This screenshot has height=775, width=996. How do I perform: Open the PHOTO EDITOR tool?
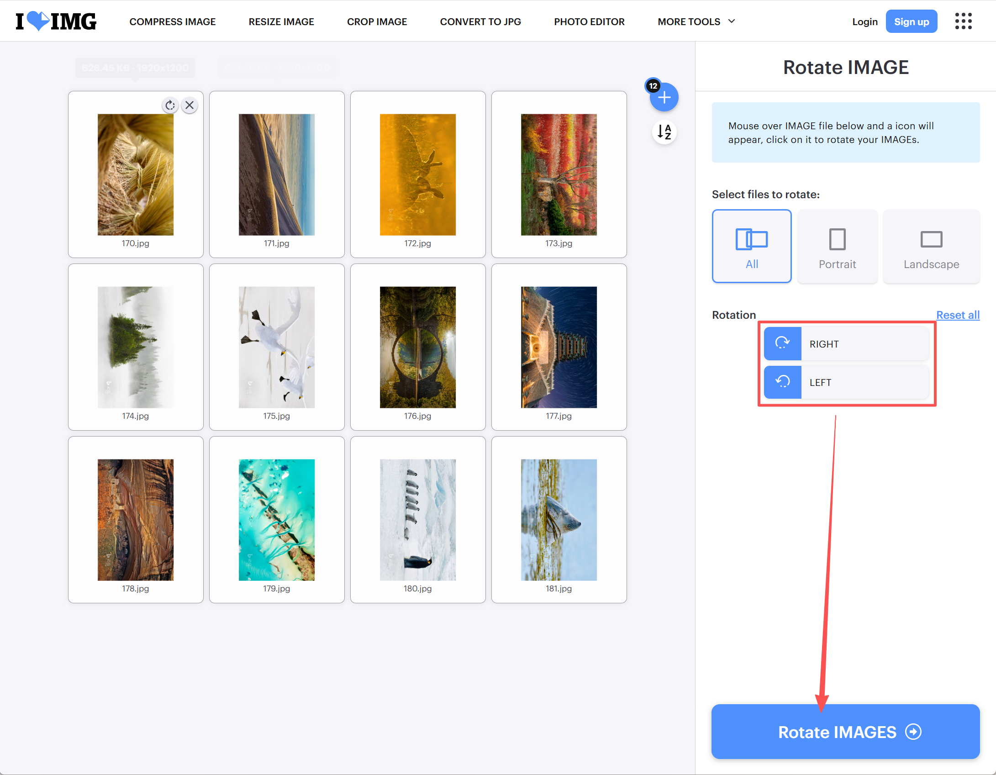[x=589, y=21]
